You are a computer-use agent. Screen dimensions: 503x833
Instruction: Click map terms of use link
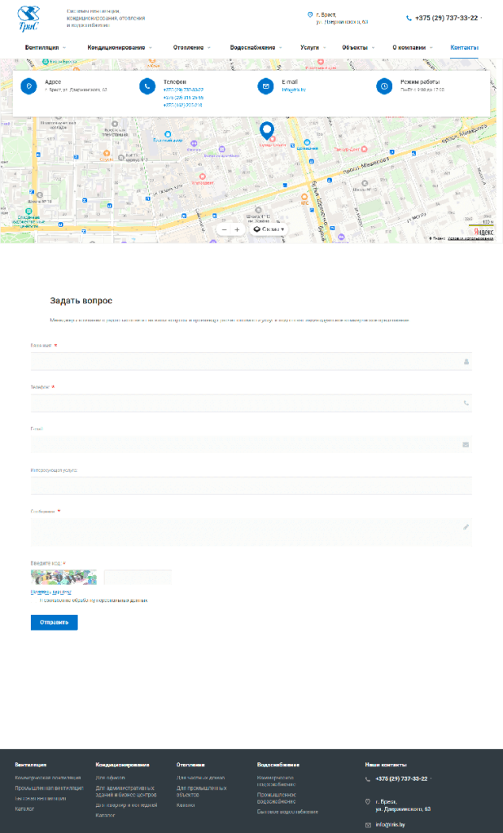(x=470, y=238)
